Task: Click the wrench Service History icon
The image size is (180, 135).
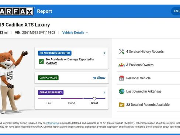Action: [x=122, y=52]
